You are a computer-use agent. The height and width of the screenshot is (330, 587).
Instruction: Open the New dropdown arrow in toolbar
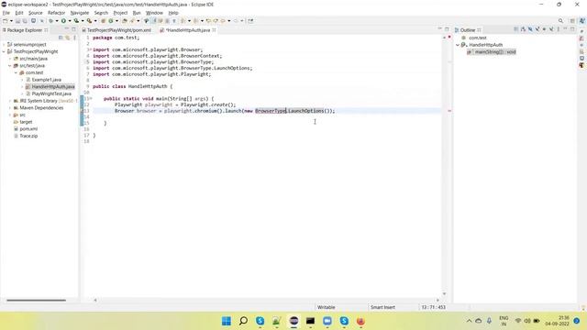coord(11,21)
